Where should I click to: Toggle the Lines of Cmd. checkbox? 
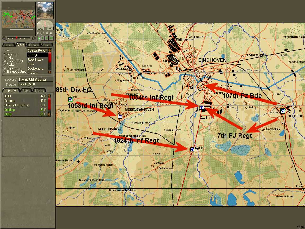[5, 61]
